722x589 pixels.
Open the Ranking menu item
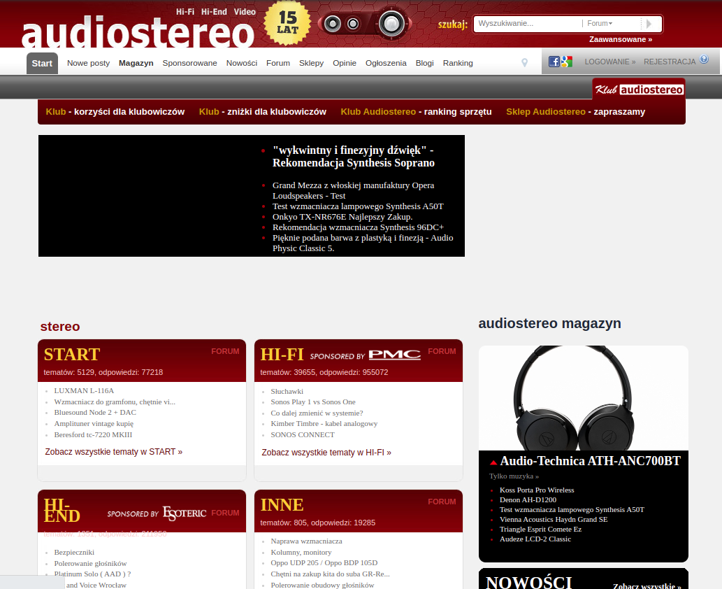(458, 63)
